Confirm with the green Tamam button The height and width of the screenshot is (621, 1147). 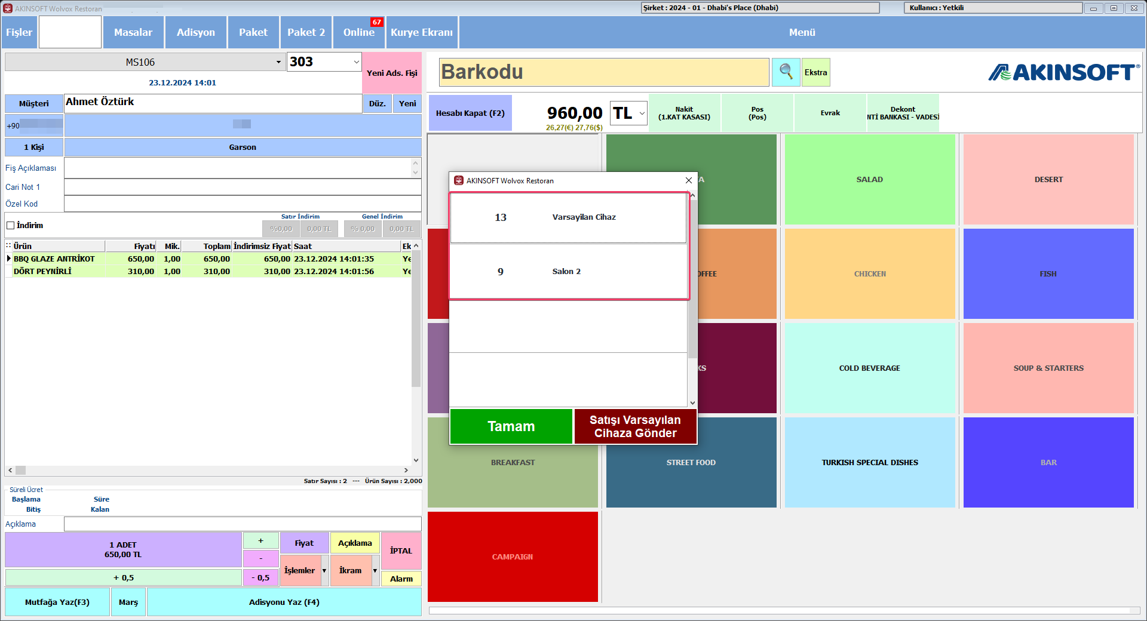click(x=511, y=426)
